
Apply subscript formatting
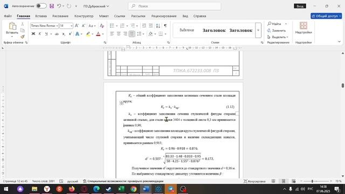(64, 33)
